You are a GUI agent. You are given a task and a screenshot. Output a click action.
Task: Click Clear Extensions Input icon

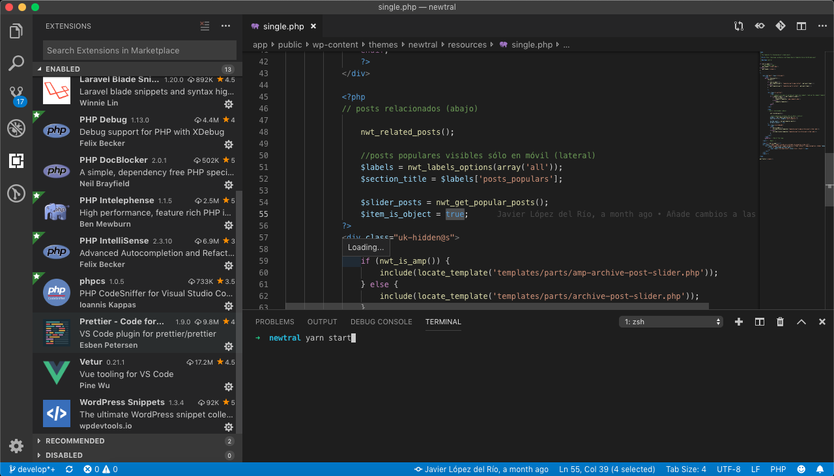click(x=205, y=27)
